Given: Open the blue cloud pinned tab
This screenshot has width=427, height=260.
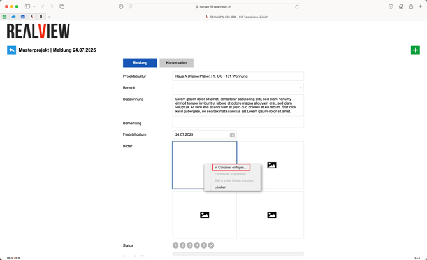Looking at the screenshot, I should [x=13, y=17].
